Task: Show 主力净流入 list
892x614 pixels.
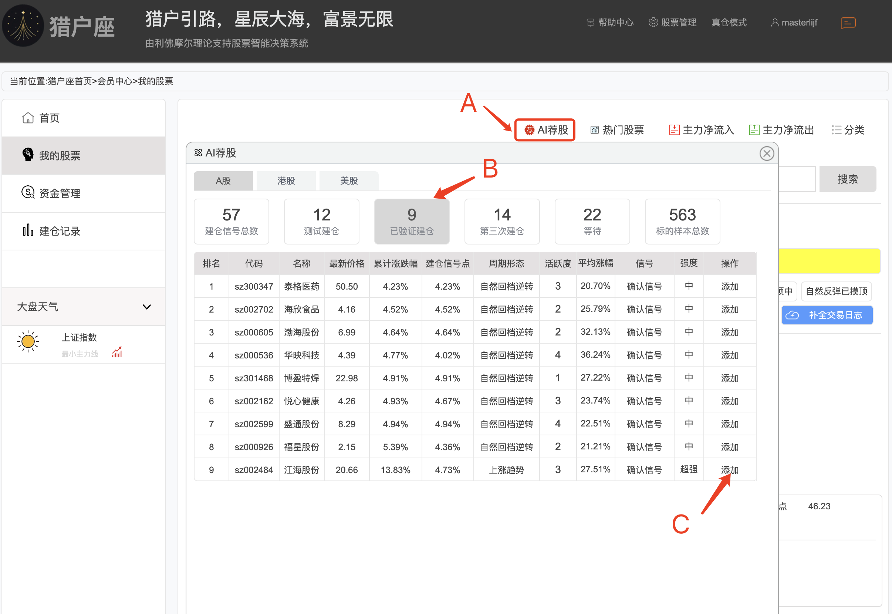Action: click(x=701, y=130)
